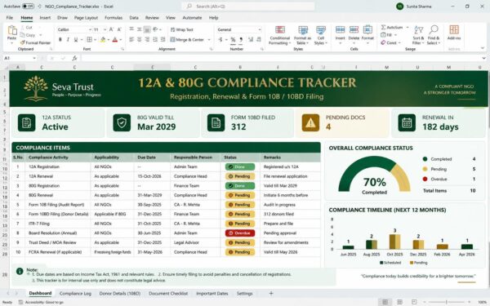The image size is (490, 306).
Task: Toggle right text alignment
Action: pyautogui.click(x=147, y=40)
